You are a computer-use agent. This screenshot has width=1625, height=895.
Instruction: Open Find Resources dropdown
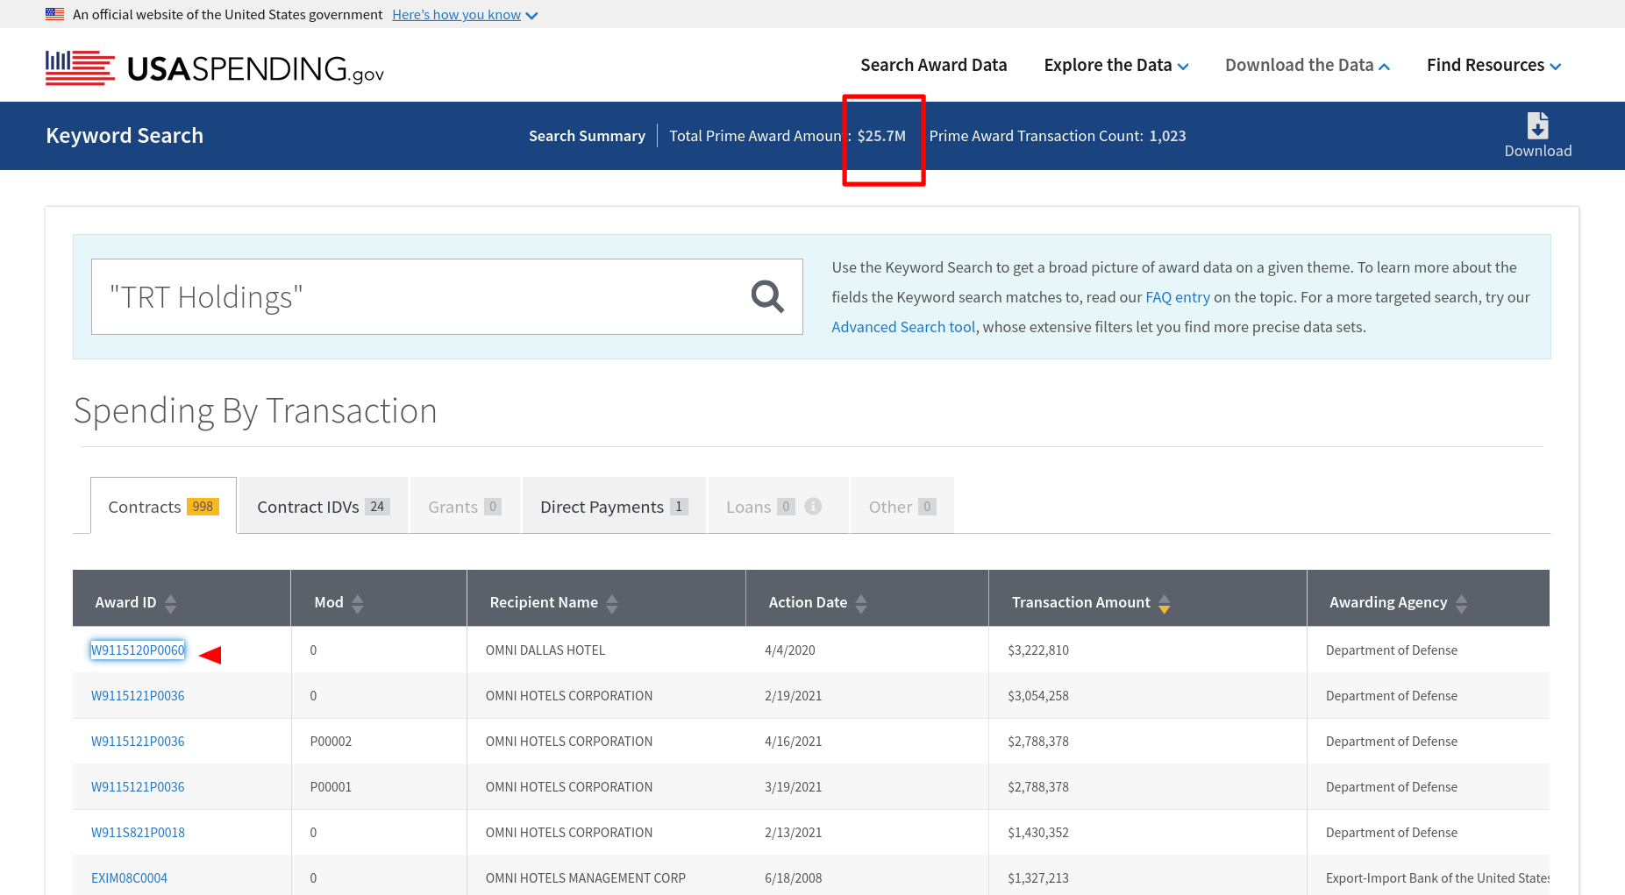(x=1493, y=65)
